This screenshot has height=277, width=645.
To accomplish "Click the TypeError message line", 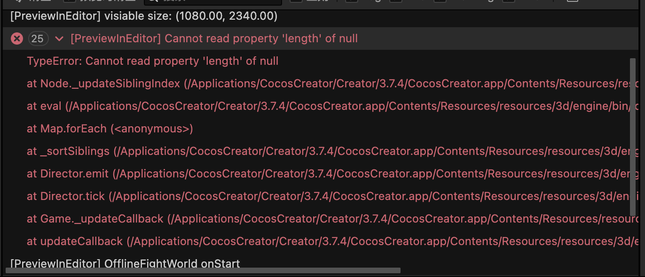I will 152,61.
